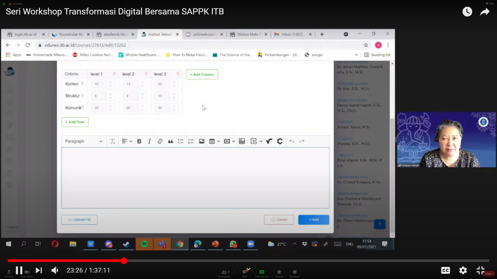Insert an image in the editor
497x279 pixels.
tap(202, 141)
